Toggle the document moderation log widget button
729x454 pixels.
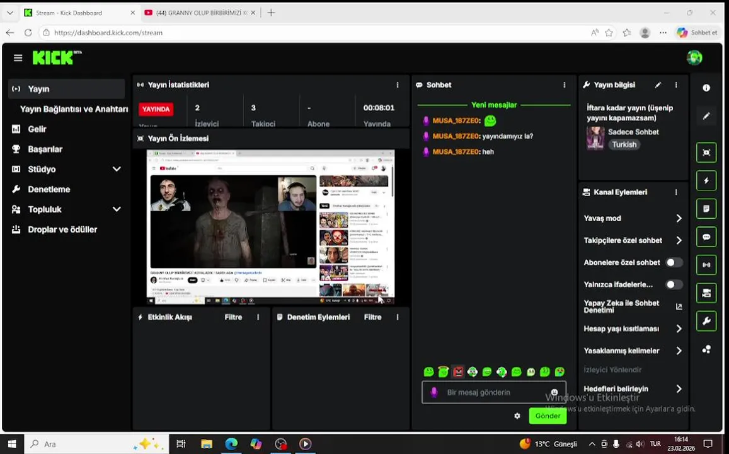[706, 209]
